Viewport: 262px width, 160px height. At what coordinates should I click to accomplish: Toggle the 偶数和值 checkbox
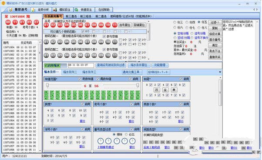[98, 79]
